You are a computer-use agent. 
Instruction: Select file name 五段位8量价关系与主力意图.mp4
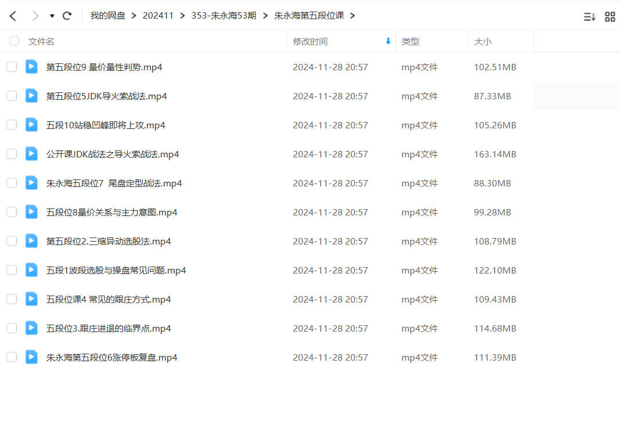pos(111,213)
